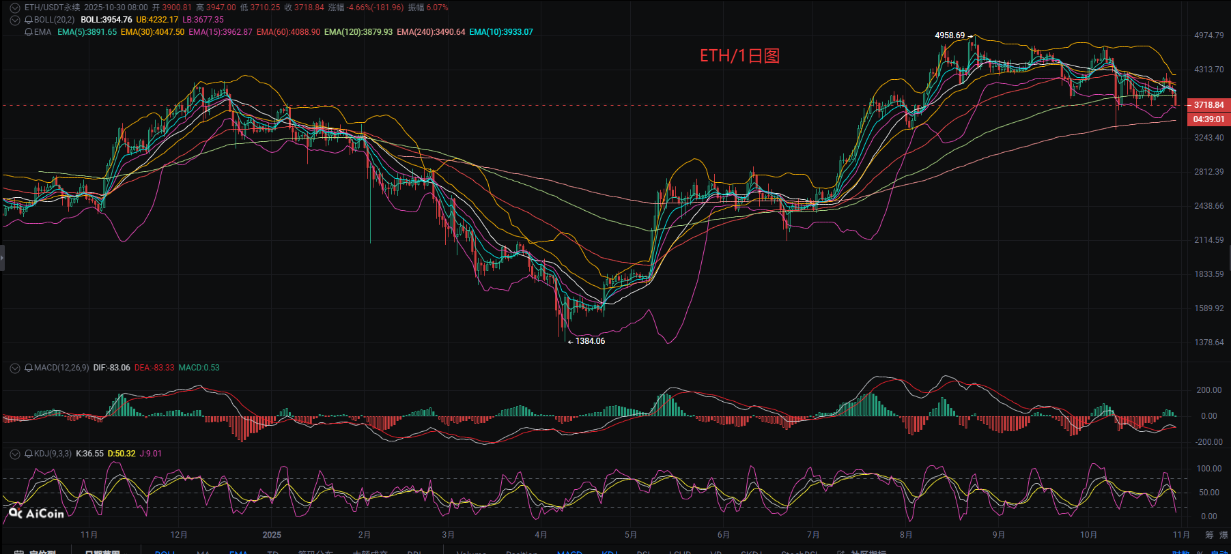The width and height of the screenshot is (1231, 554).
Task: Click the current price tag 3718.84
Action: 1208,105
